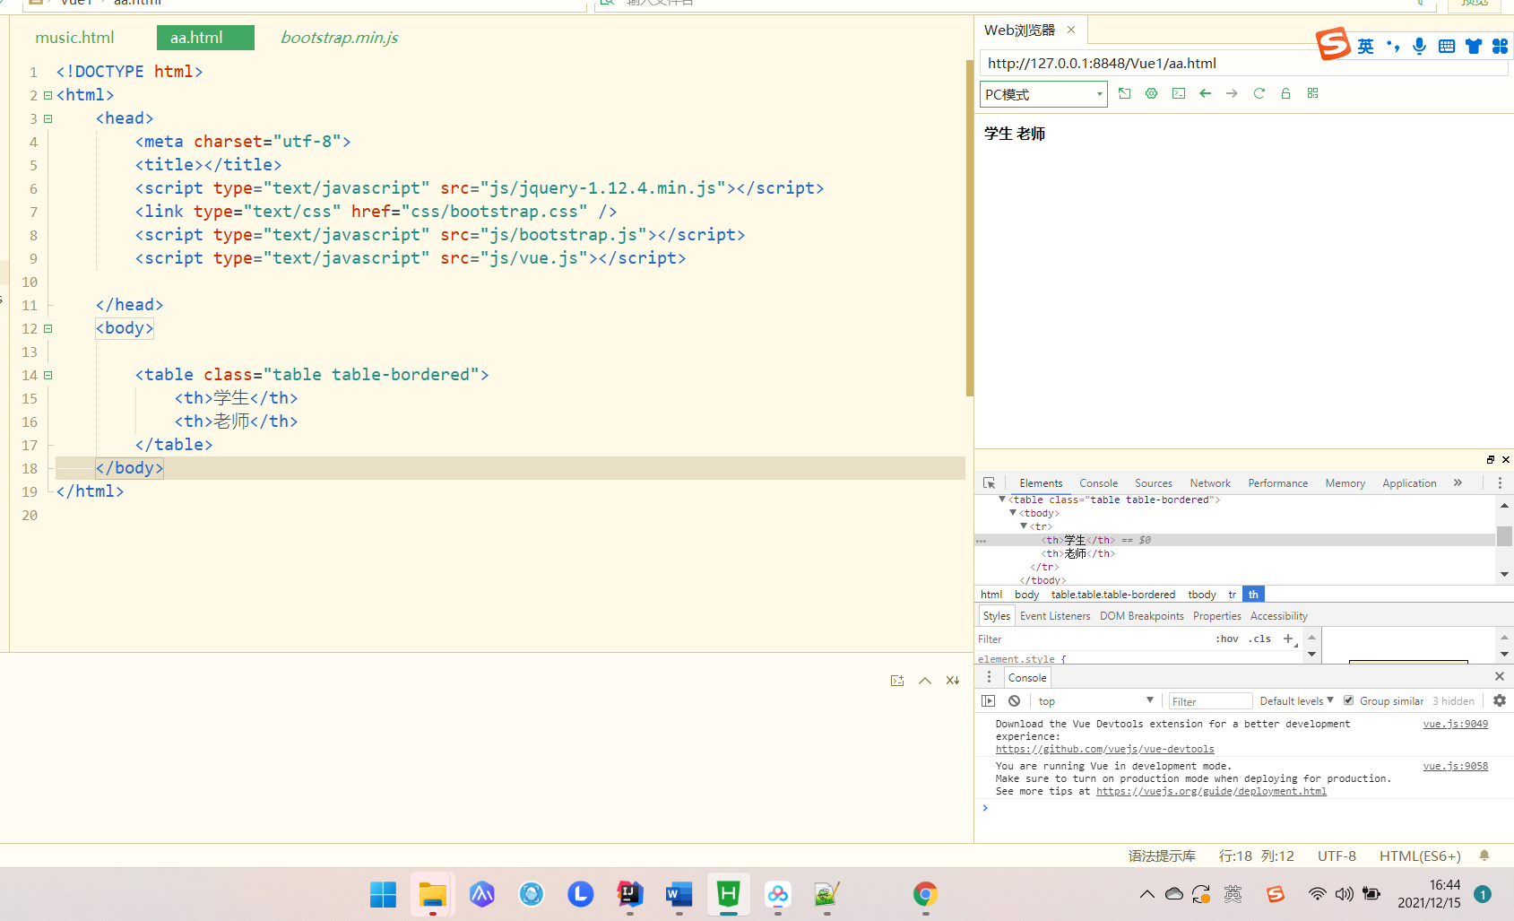Open the Application tab in DevTools
The width and height of the screenshot is (1514, 921).
(x=1409, y=482)
